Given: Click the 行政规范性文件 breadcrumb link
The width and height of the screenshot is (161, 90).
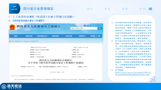Looking at the screenshot, I should 34,41.
